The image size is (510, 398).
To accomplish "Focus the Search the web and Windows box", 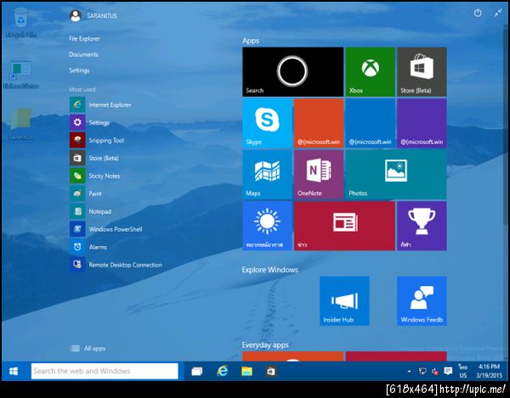I will 105,371.
